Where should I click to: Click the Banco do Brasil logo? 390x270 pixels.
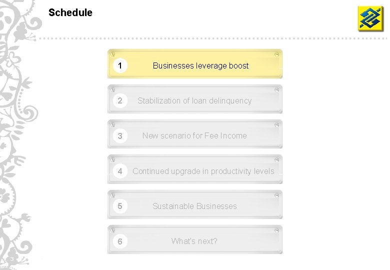(x=370, y=18)
